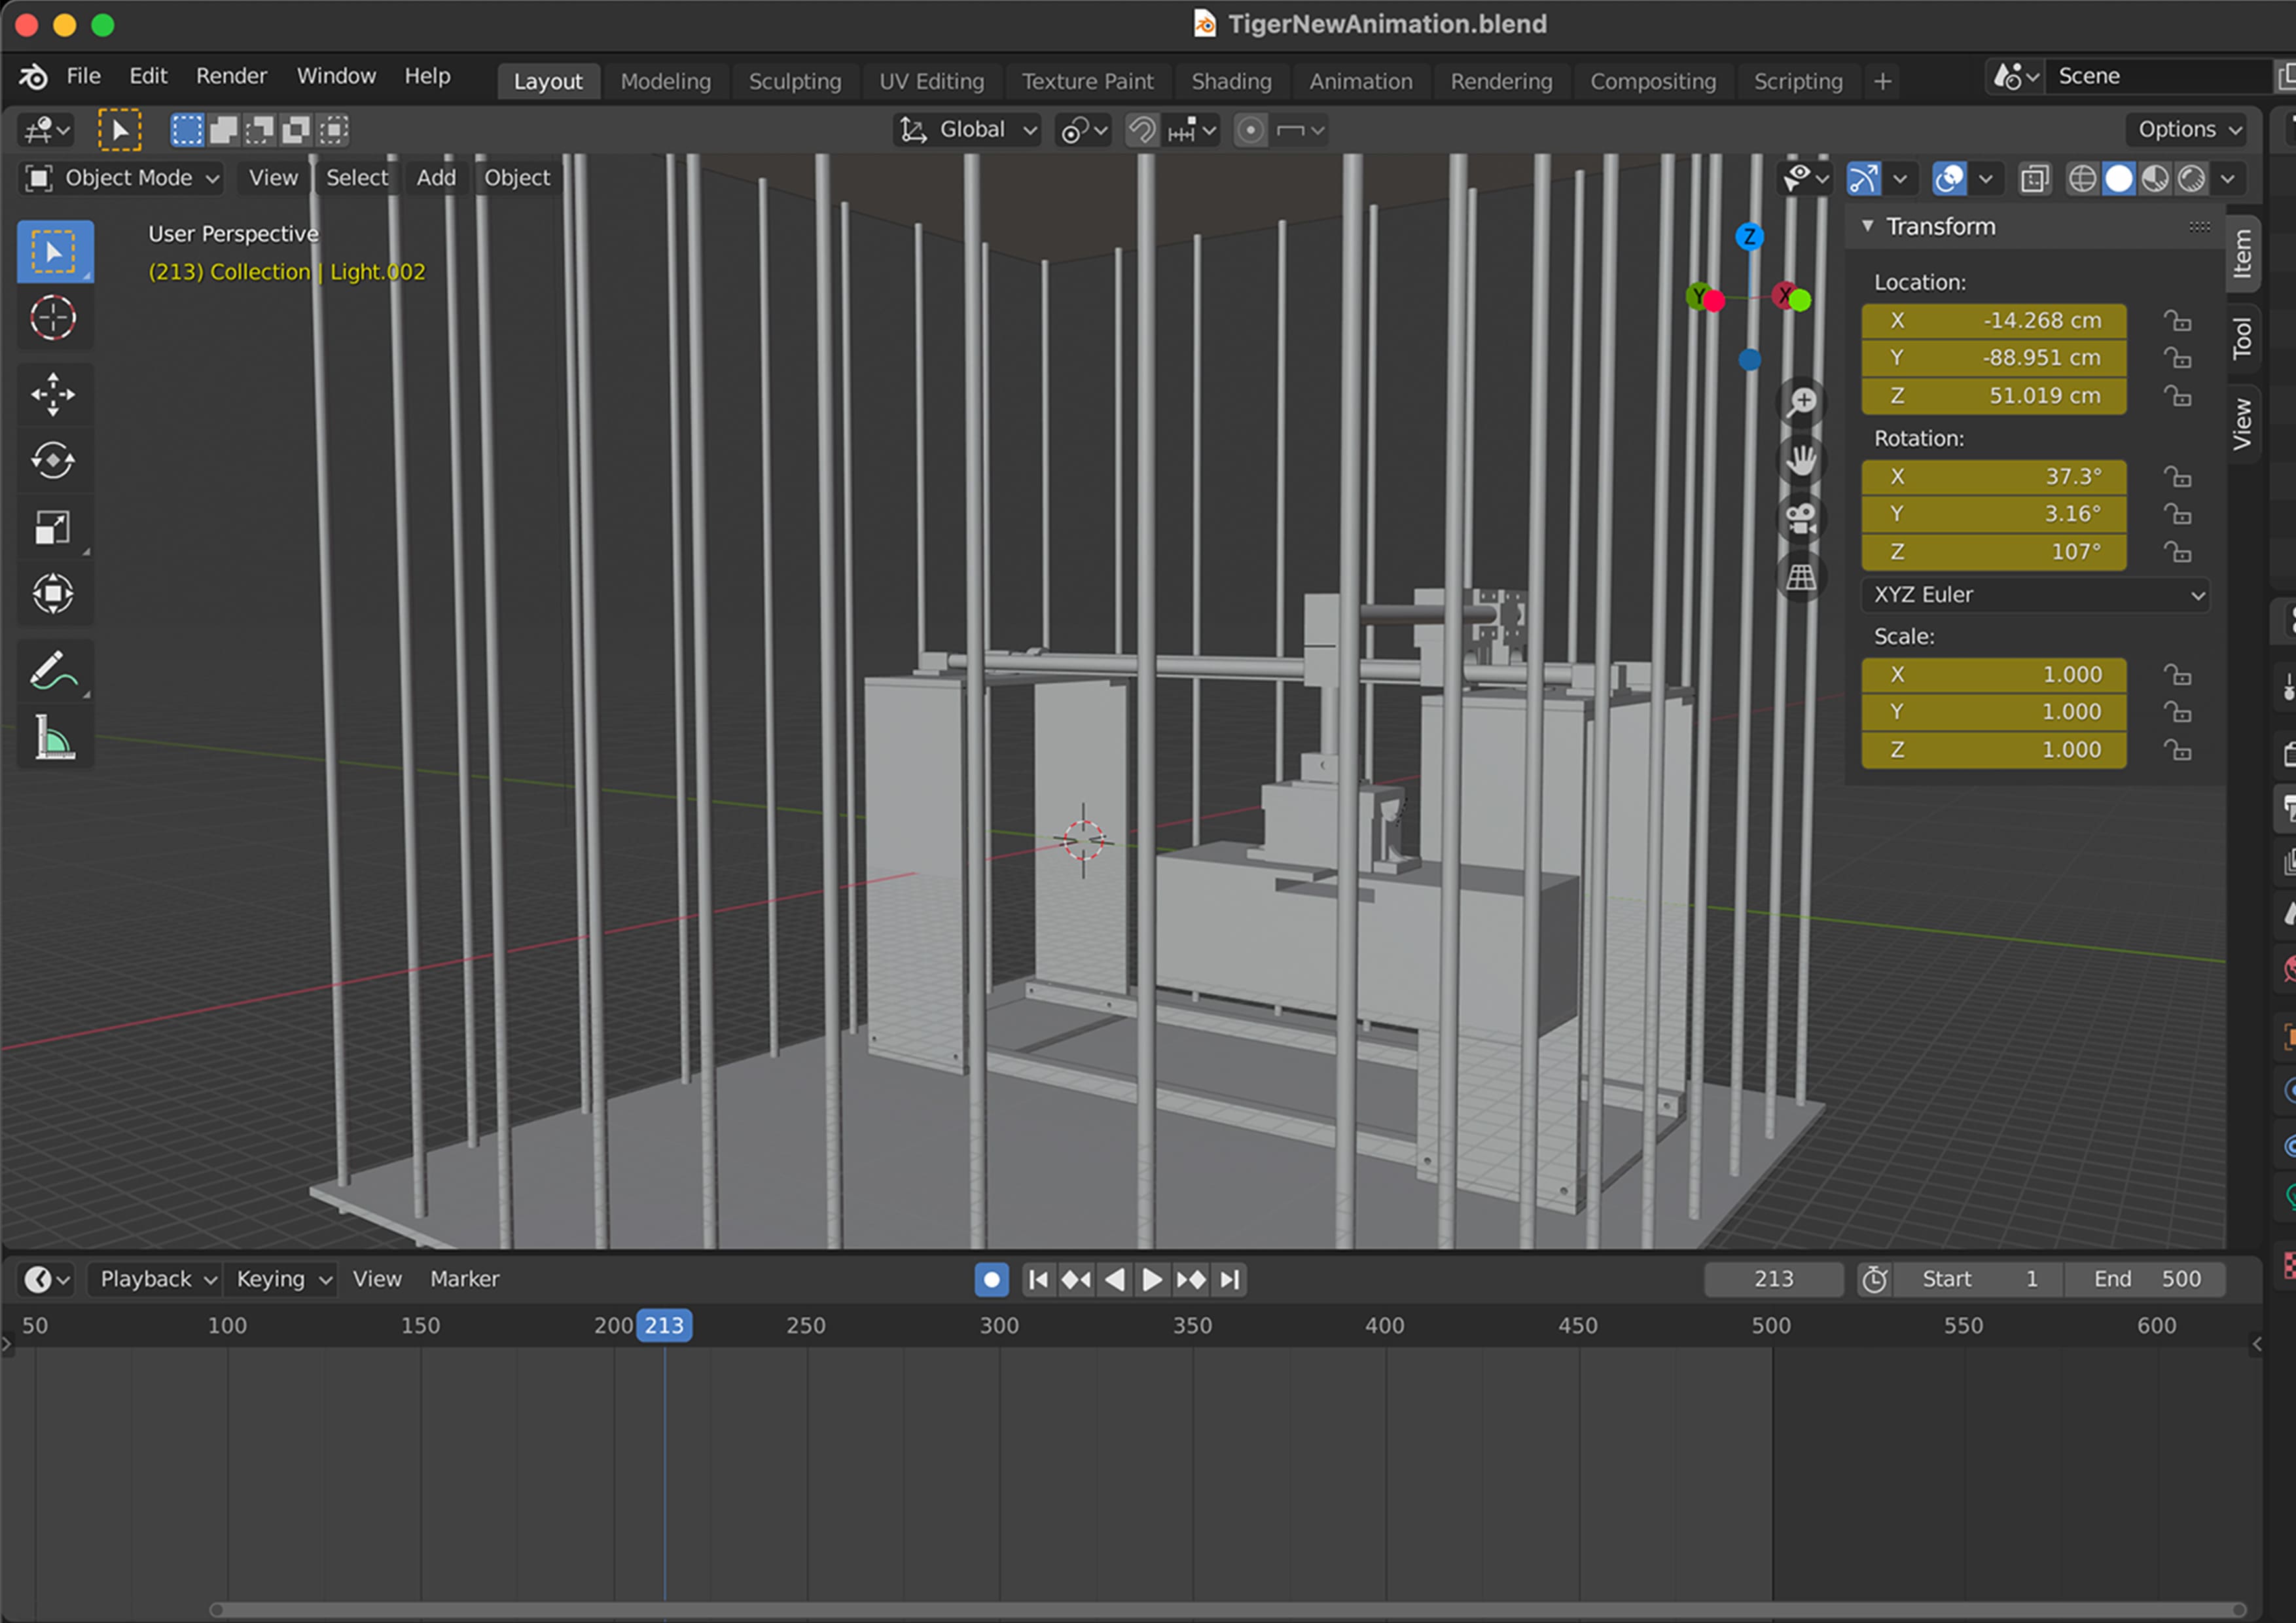Click the Z axis on navigation gizmo
This screenshot has width=2296, height=1623.
[1749, 237]
